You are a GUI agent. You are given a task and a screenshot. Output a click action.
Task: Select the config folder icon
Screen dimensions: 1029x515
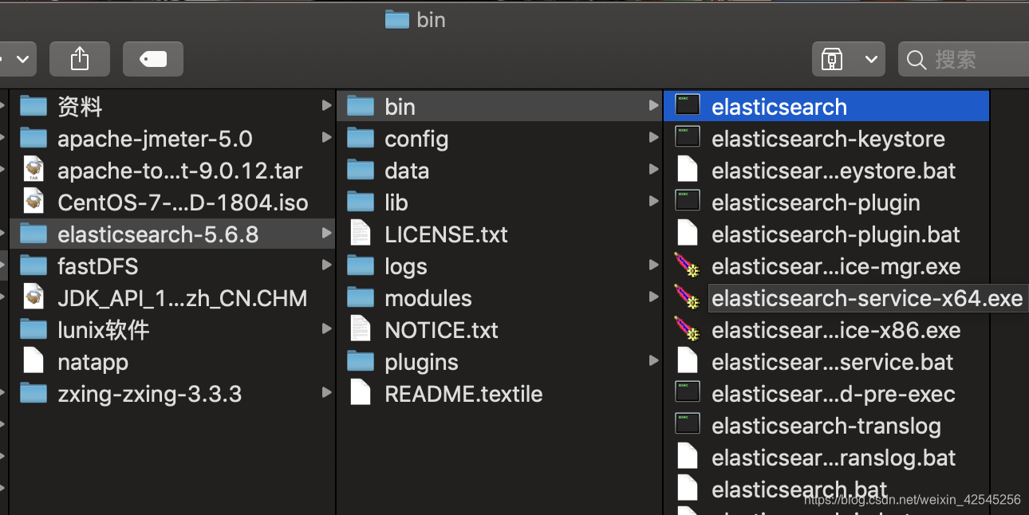[361, 138]
